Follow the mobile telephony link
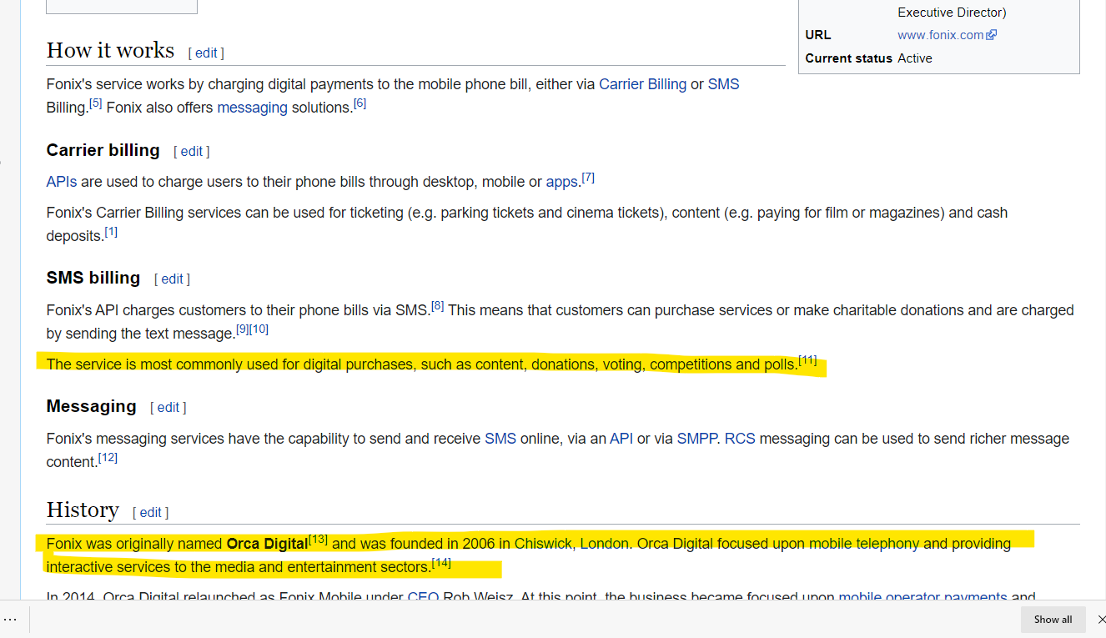The width and height of the screenshot is (1106, 638). pos(864,544)
